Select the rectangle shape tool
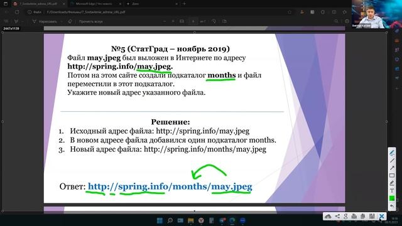402x226 pixels. [x=392, y=176]
